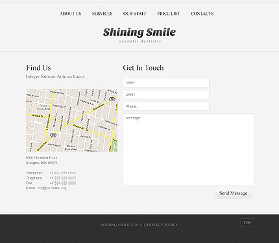Click into the Email field
This screenshot has height=243, width=279.
click(x=166, y=95)
